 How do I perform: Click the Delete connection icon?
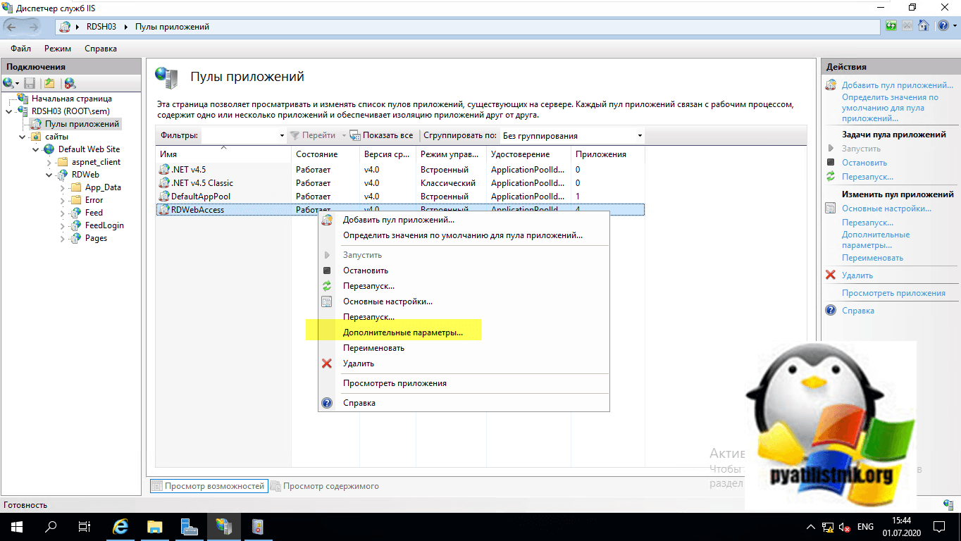click(70, 83)
